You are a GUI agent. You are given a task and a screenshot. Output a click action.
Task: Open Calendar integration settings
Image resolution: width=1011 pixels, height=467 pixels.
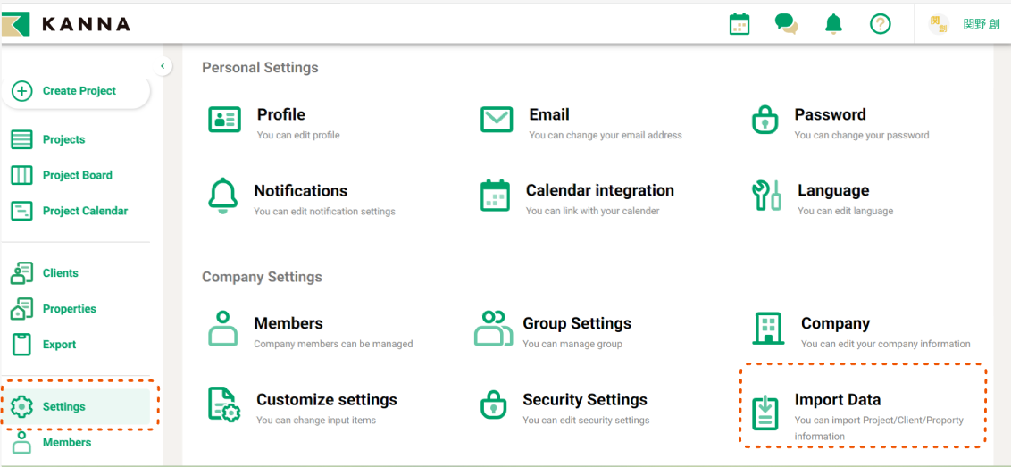click(x=599, y=191)
